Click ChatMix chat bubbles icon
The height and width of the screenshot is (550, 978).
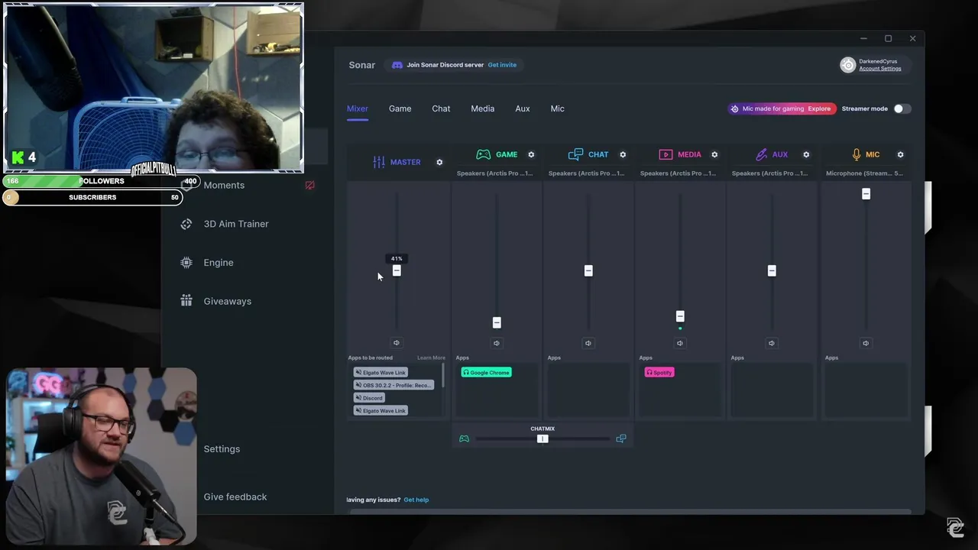620,438
